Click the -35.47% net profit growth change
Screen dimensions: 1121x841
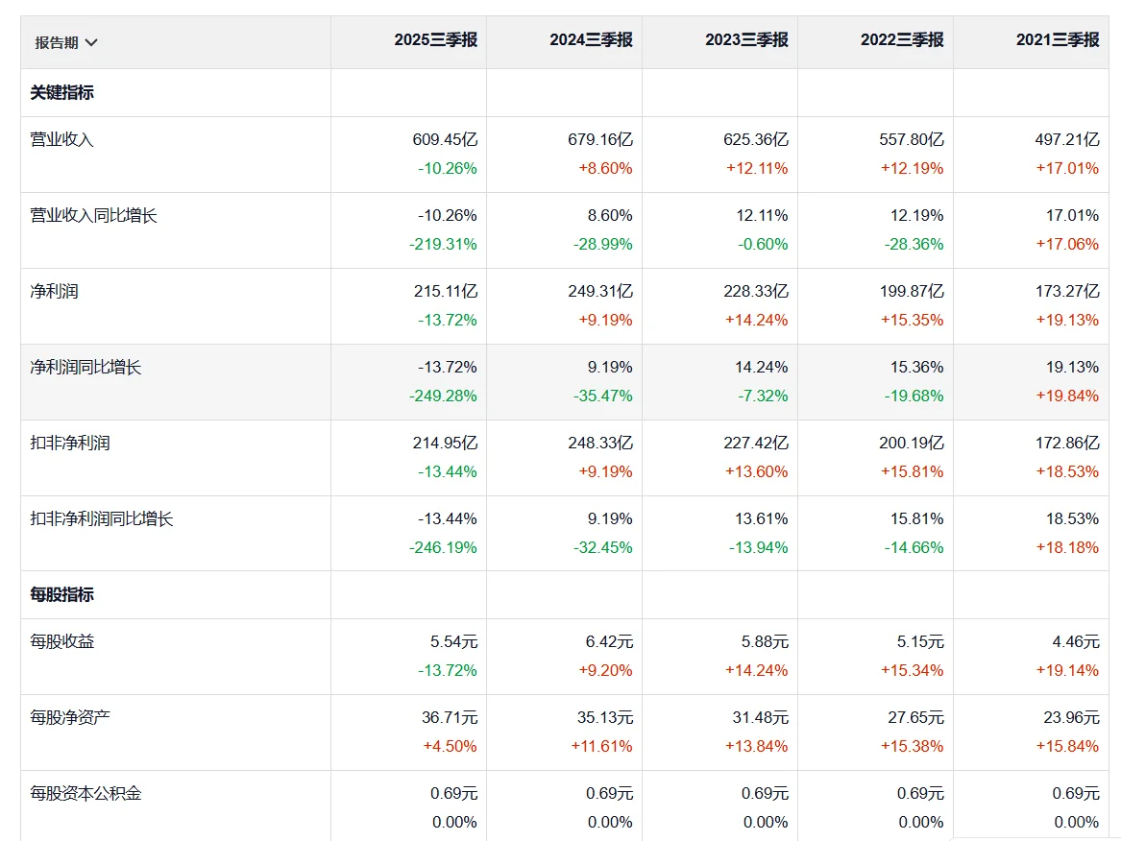coord(602,396)
